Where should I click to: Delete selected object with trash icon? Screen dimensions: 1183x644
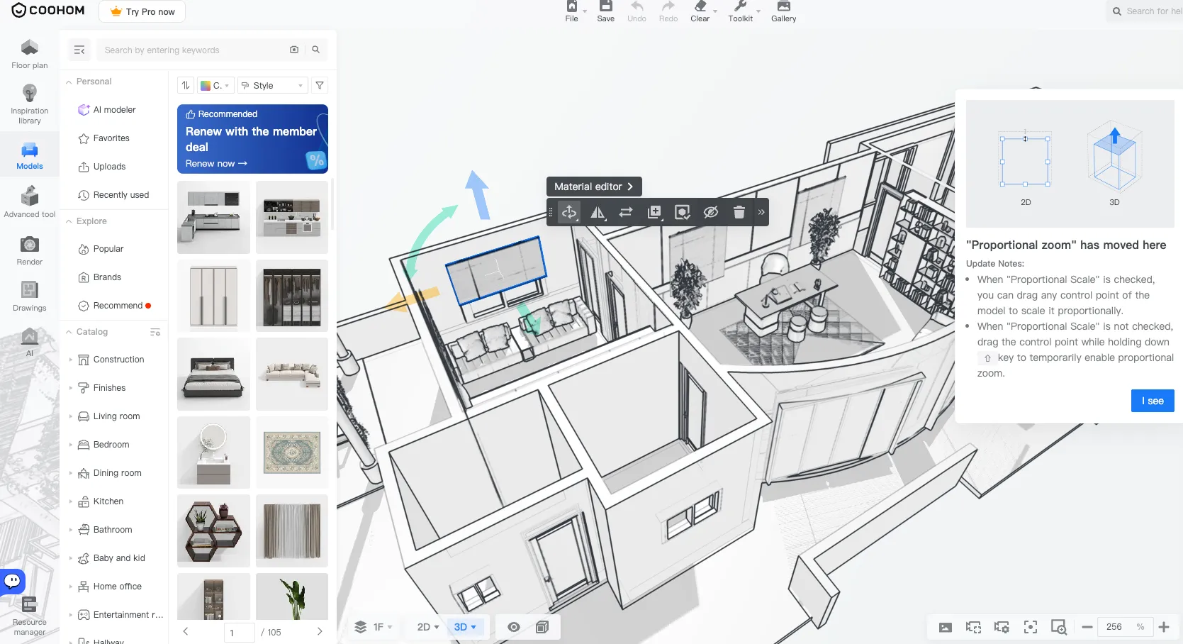point(739,212)
